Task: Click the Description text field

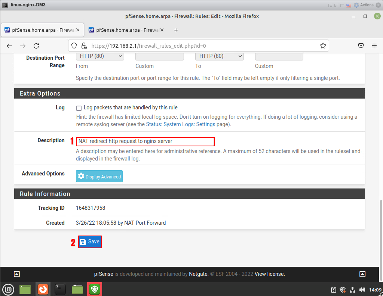Action: tap(145, 141)
